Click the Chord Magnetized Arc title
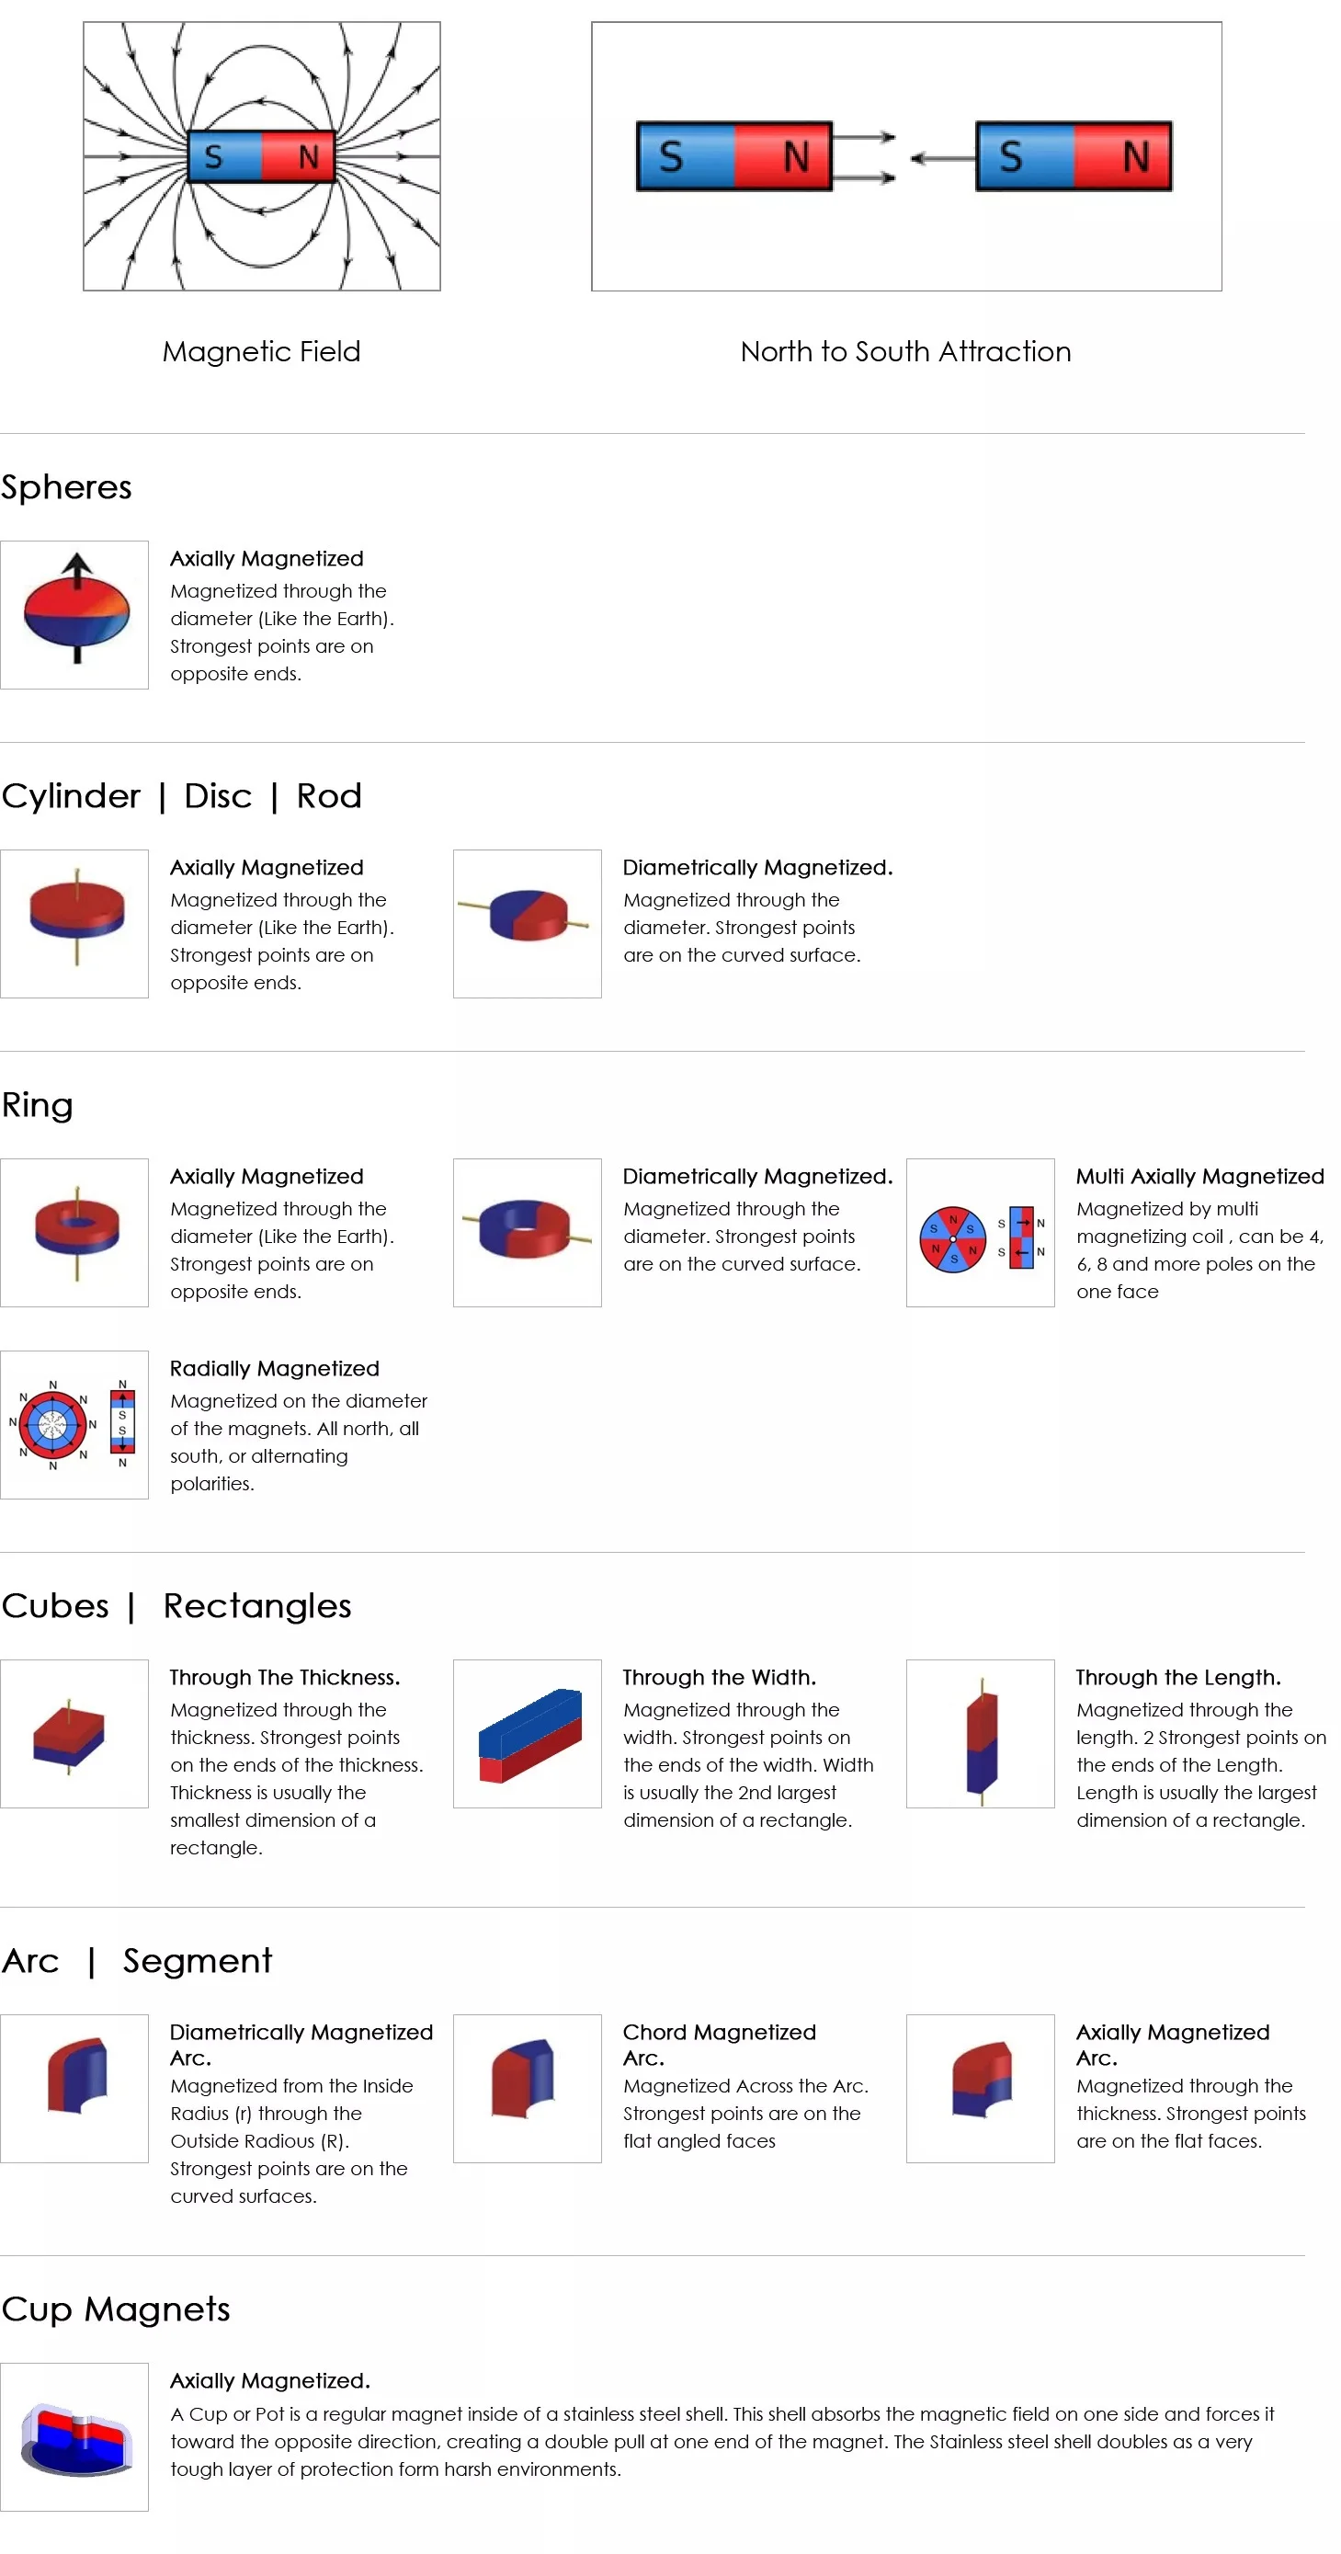Viewport: 1341px width, 2554px height. pos(719,2044)
